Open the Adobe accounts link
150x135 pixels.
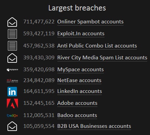77,103
